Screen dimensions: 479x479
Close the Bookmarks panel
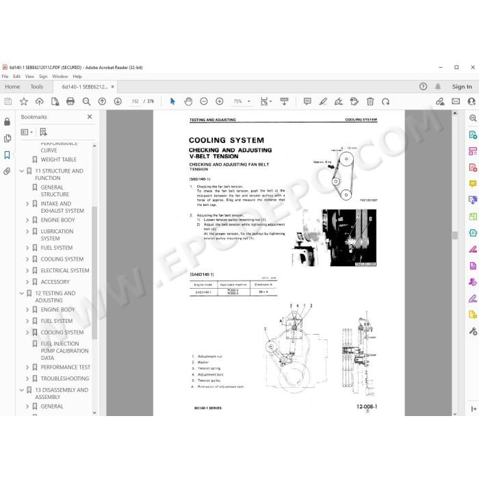[x=90, y=117]
